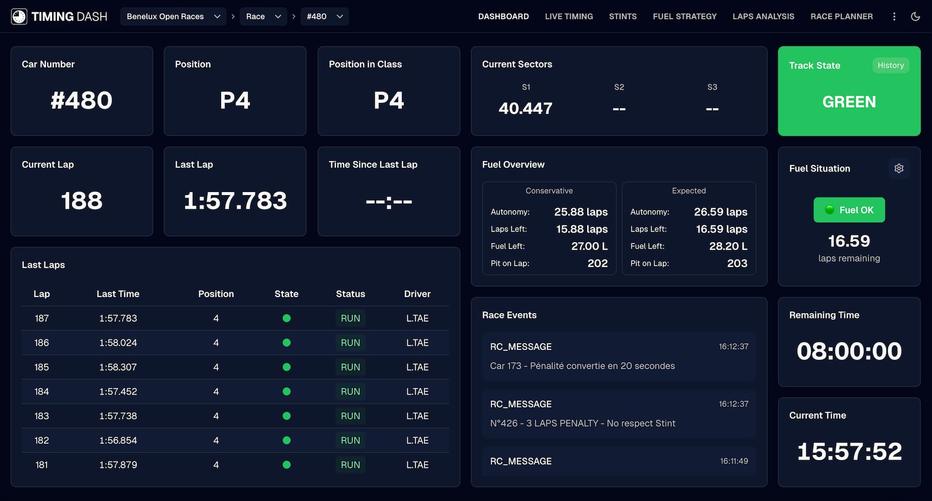Viewport: 932px width, 501px height.
Task: Click the Timing Dash stopwatch logo icon
Action: [19, 16]
